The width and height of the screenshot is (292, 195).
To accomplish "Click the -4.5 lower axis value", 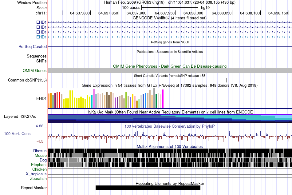I will (40, 141).
